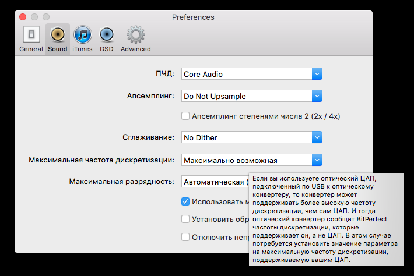Click the green zoom window button

[x=45, y=17]
